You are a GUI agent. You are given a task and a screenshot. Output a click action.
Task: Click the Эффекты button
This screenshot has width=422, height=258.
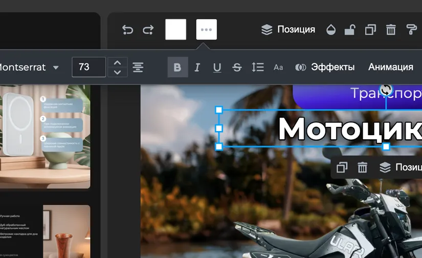pyautogui.click(x=325, y=67)
